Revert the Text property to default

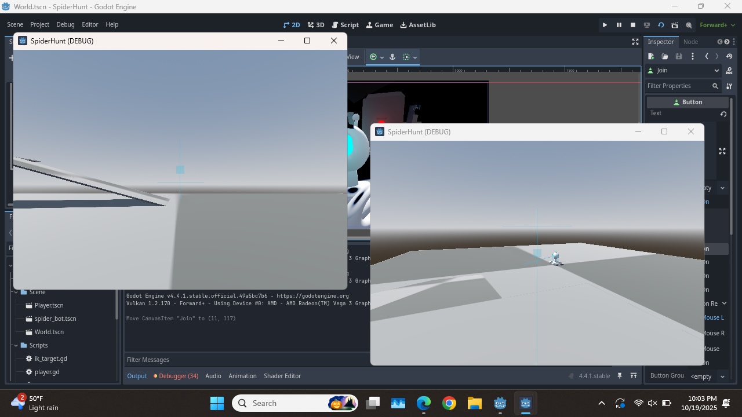click(723, 114)
